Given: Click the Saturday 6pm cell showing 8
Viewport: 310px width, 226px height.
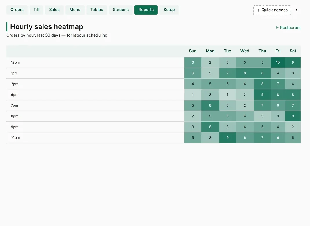Looking at the screenshot, I should 293,95.
